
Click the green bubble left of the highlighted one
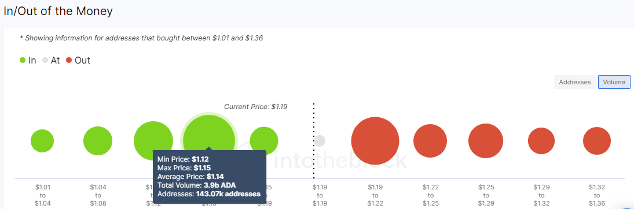(x=153, y=137)
